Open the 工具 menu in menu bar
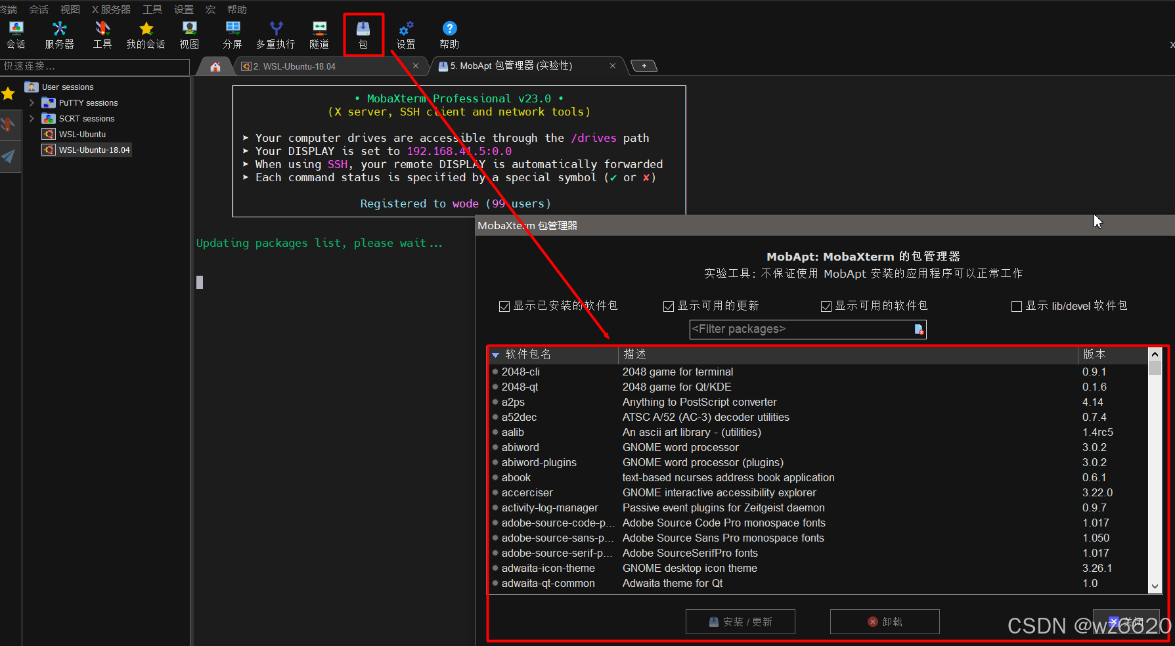The height and width of the screenshot is (646, 1175). click(152, 9)
